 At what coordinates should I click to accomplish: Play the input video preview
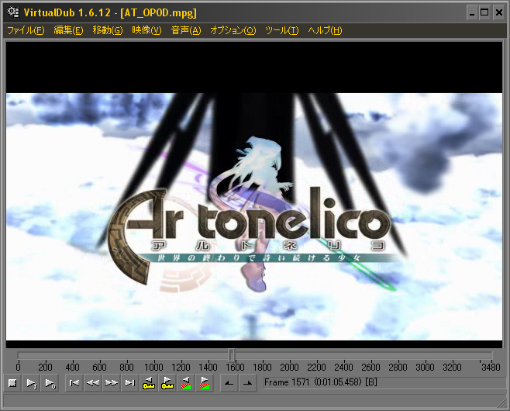pyautogui.click(x=31, y=383)
